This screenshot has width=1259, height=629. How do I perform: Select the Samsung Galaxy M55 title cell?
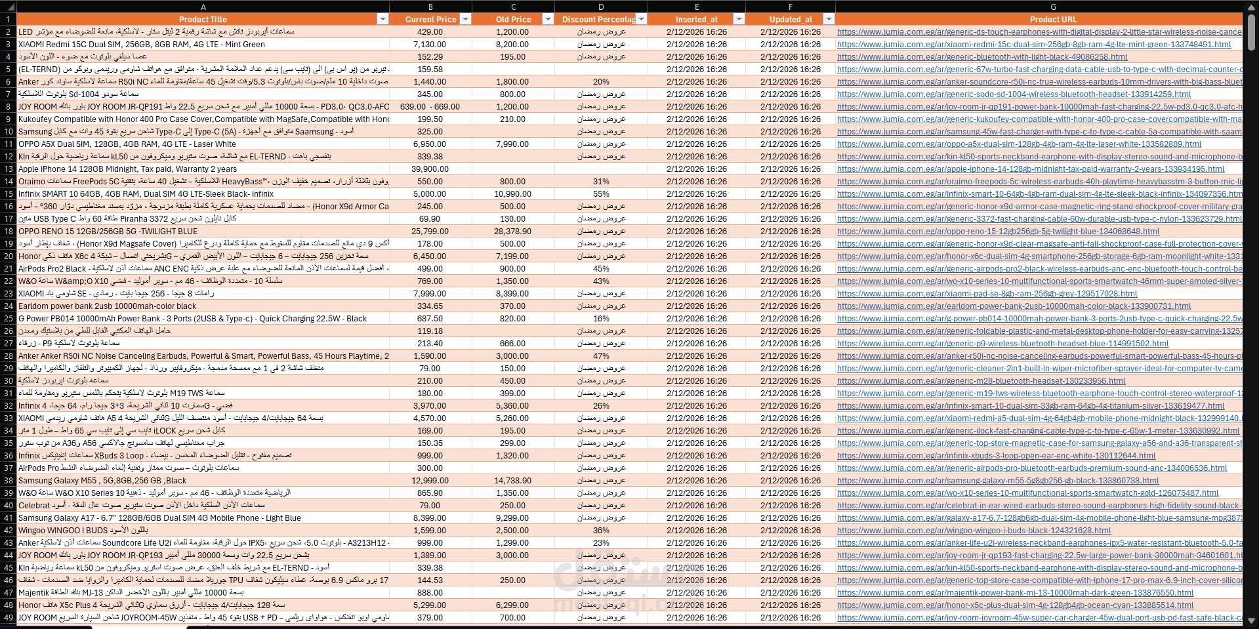203,481
